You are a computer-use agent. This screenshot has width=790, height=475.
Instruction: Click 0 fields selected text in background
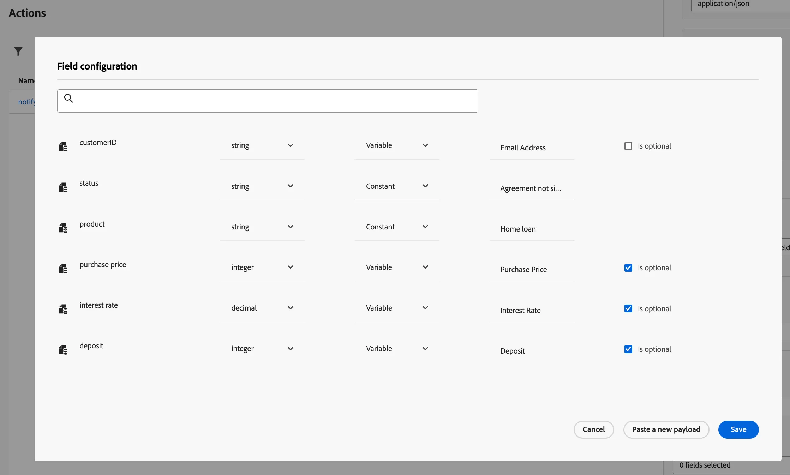point(705,465)
